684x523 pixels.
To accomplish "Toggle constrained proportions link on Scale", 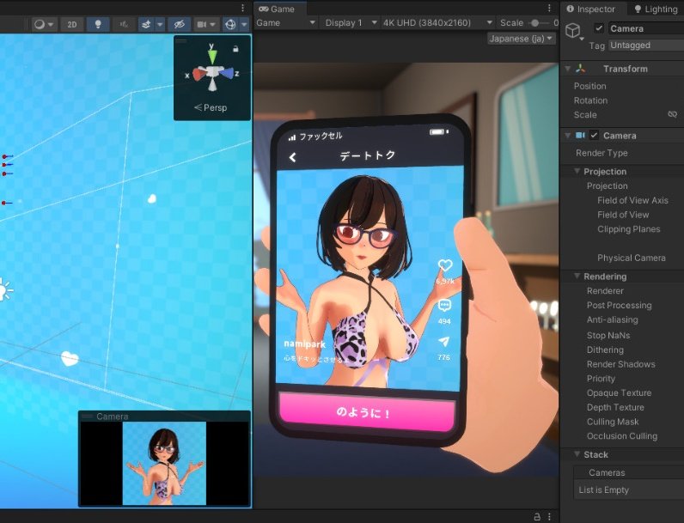I will tap(672, 114).
